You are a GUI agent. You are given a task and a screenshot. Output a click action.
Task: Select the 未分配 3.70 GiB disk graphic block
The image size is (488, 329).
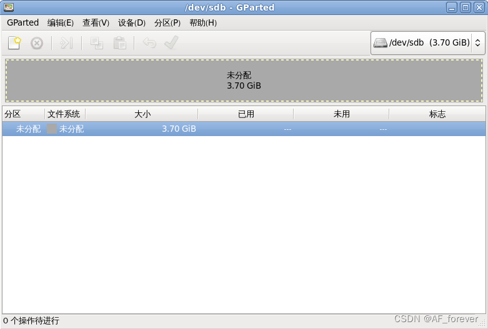tap(244, 81)
